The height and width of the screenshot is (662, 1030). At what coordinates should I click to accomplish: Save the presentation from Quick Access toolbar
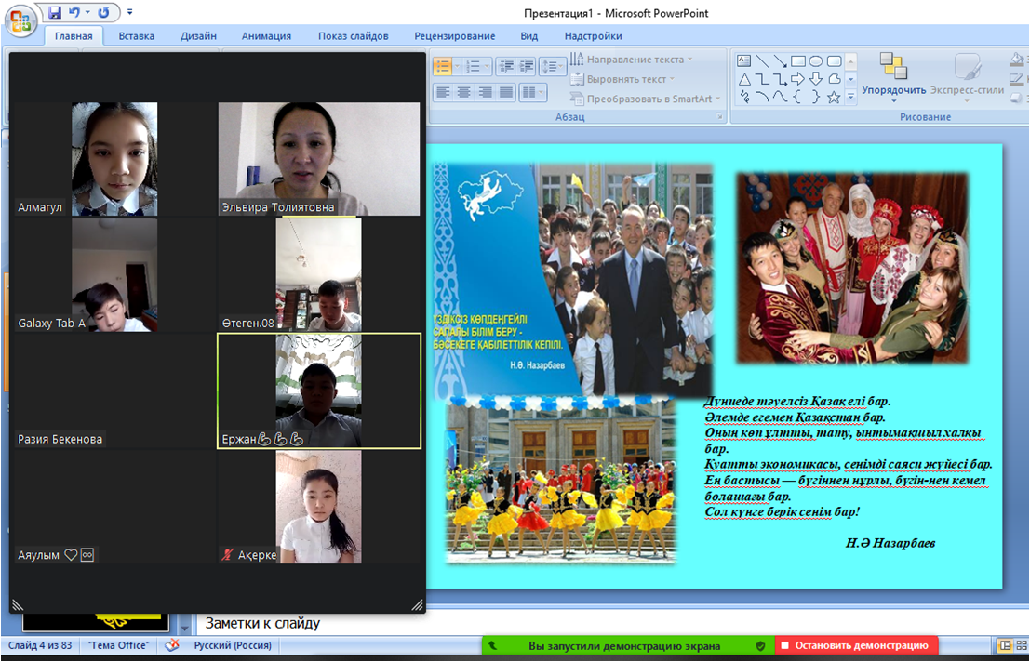tap(55, 13)
